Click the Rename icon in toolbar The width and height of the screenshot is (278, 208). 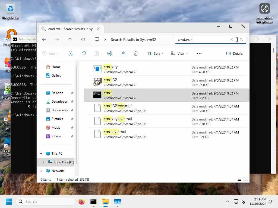point(110,53)
